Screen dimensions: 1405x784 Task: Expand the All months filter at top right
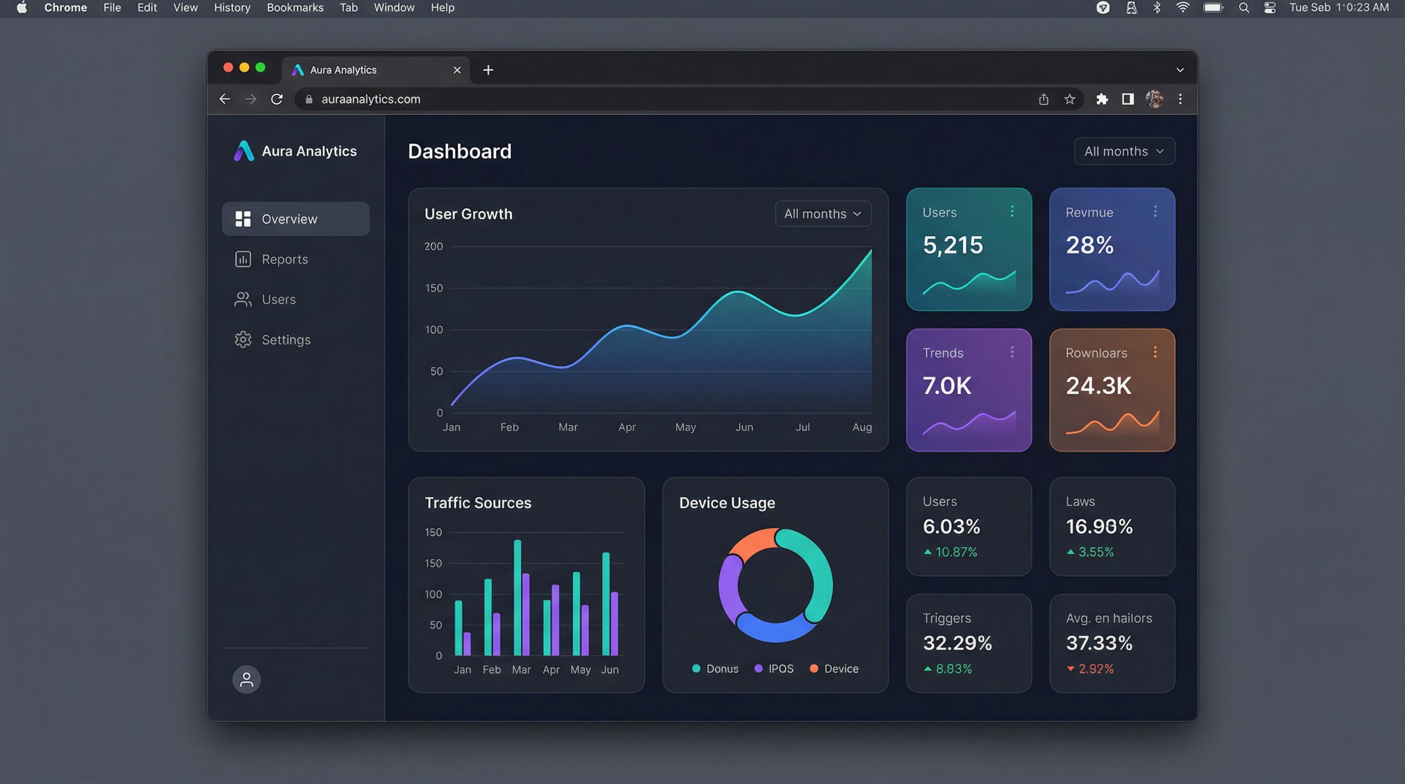1124,151
